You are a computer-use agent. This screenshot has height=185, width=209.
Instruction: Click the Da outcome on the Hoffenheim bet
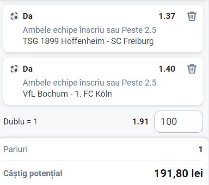(28, 16)
